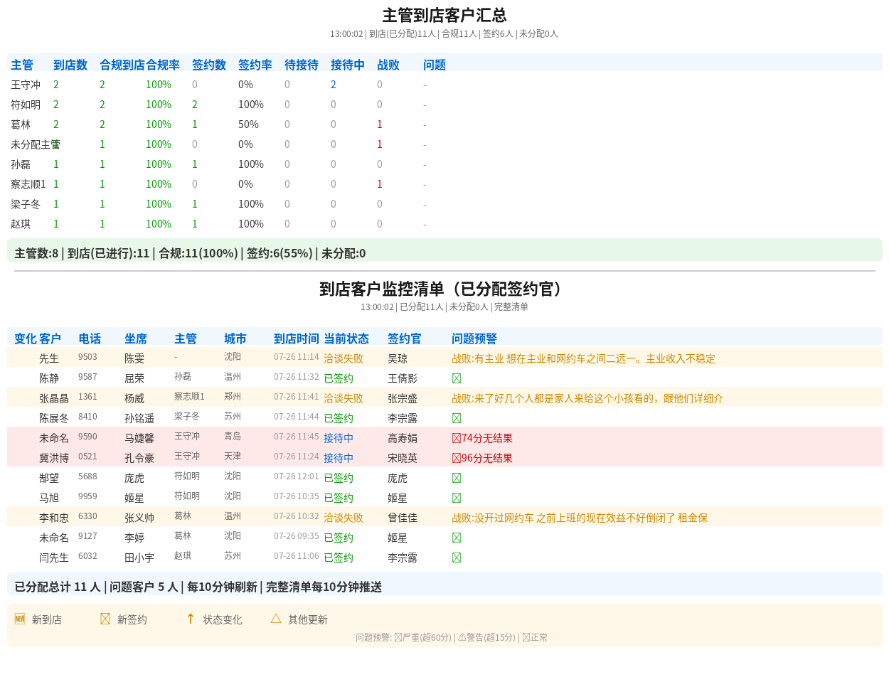Click the red warning icon beside 96分无结果
Screen dimensions: 889x677
[x=457, y=458]
